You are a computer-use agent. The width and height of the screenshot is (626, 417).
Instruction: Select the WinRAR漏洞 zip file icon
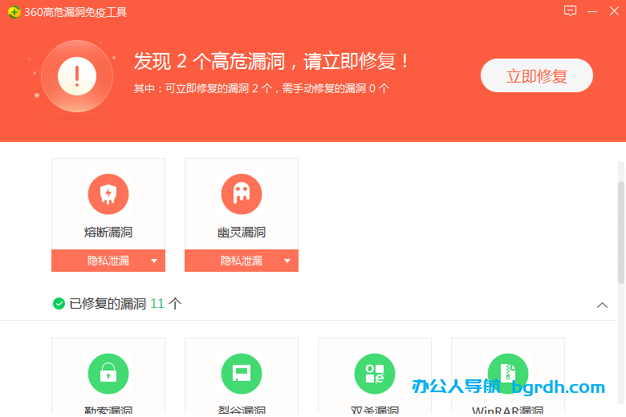click(508, 374)
